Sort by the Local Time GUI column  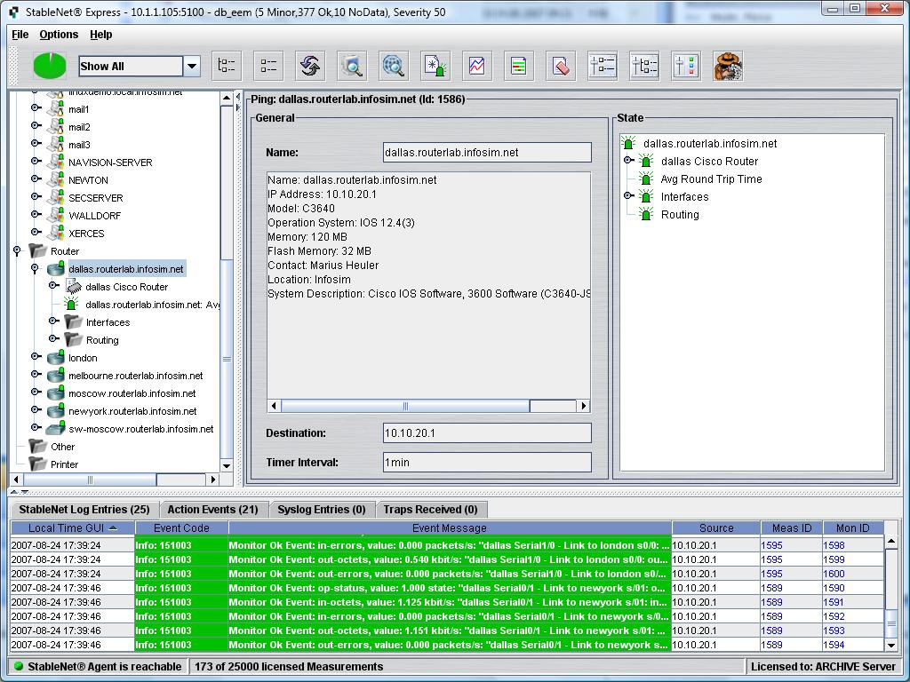point(73,527)
